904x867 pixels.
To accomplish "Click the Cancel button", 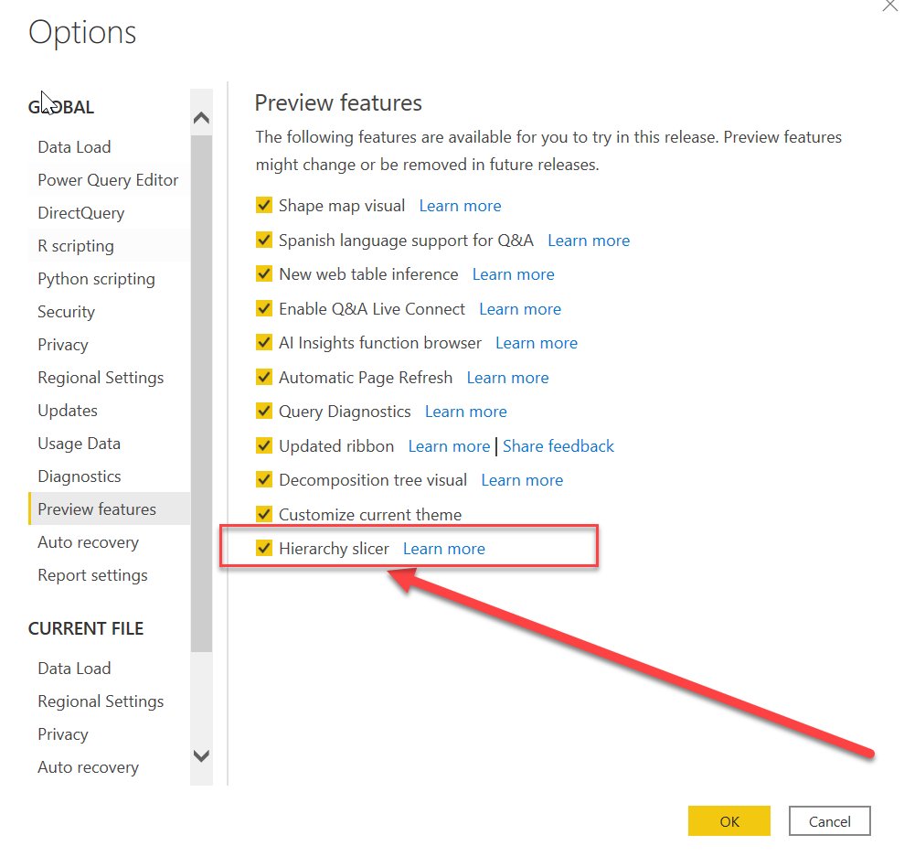I will [x=830, y=821].
